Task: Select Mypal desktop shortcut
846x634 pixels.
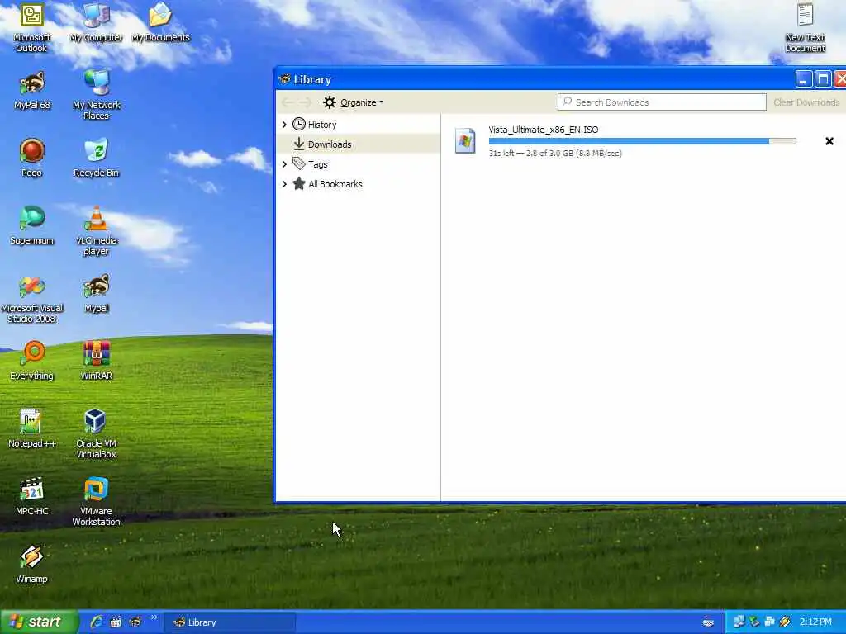Action: (96, 293)
